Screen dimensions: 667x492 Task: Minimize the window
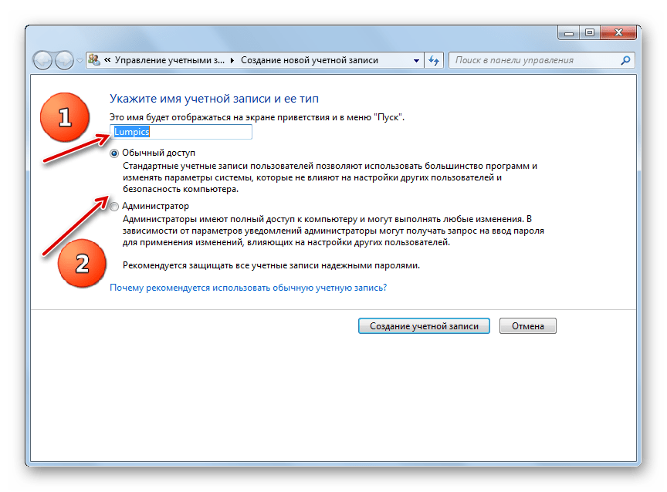568,32
